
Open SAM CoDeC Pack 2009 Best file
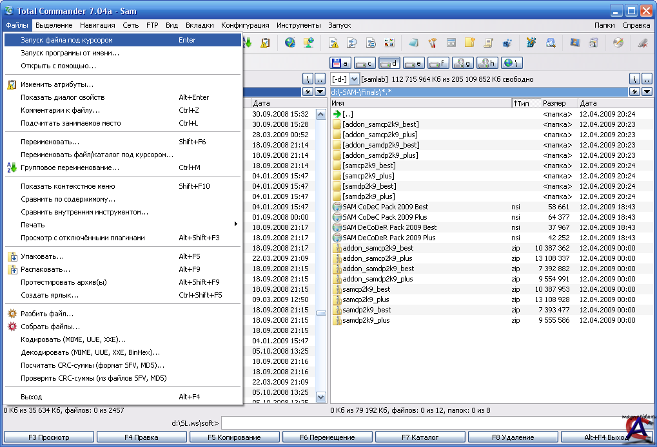point(385,207)
